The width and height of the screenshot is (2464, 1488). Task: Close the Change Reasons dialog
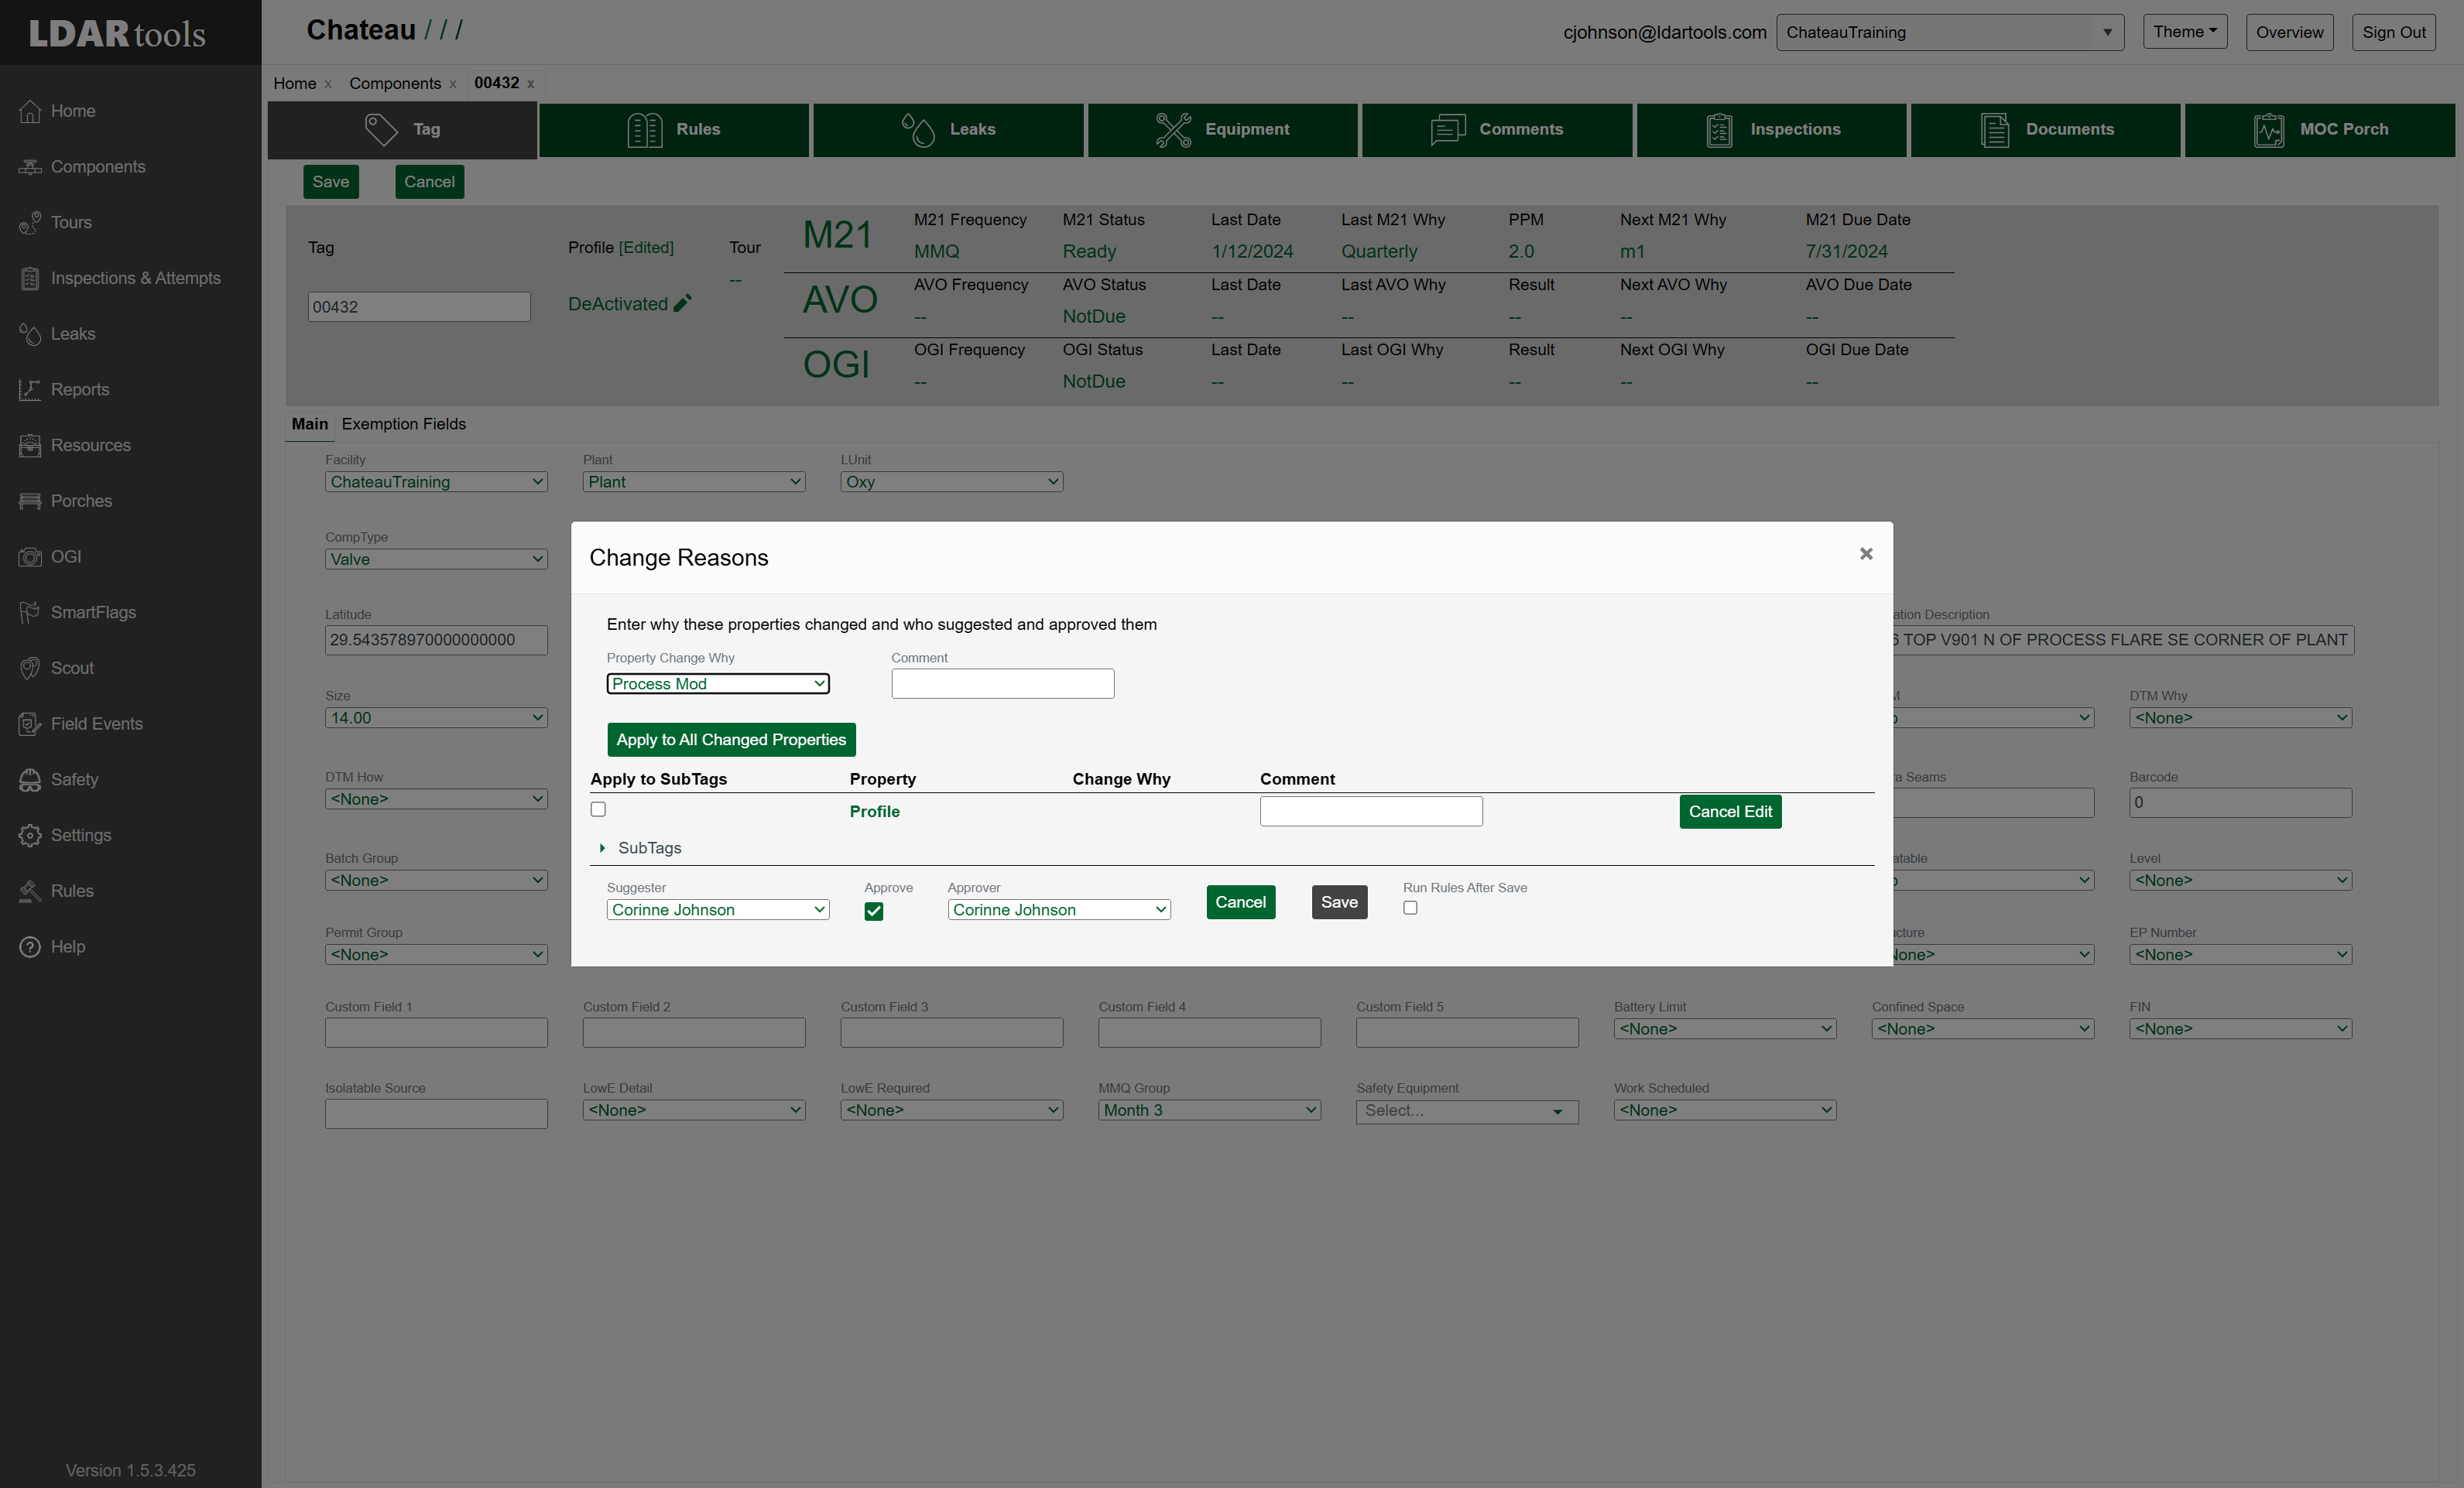click(1866, 553)
